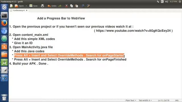The image size is (182, 102).
Task: Open system settings gear menu
Action: pos(180,2)
